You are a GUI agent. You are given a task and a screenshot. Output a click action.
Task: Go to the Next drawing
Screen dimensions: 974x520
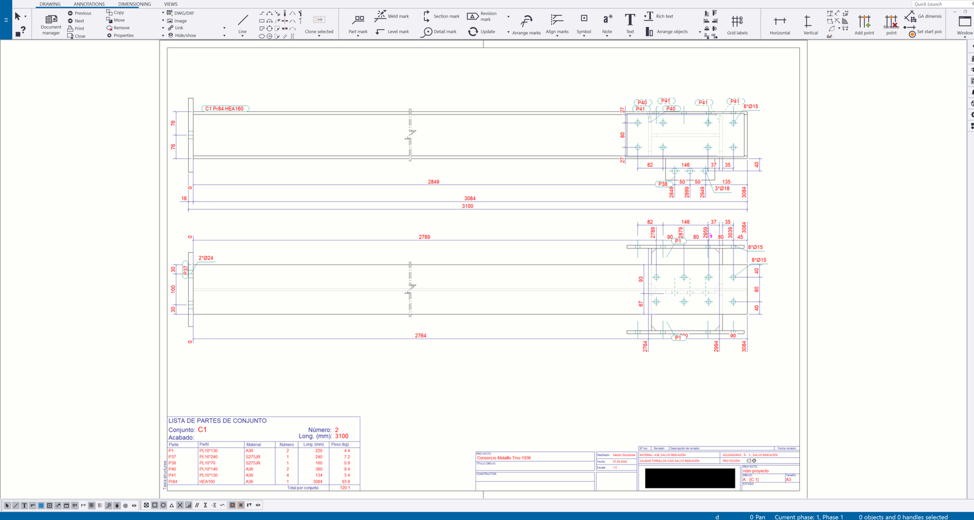75,21
